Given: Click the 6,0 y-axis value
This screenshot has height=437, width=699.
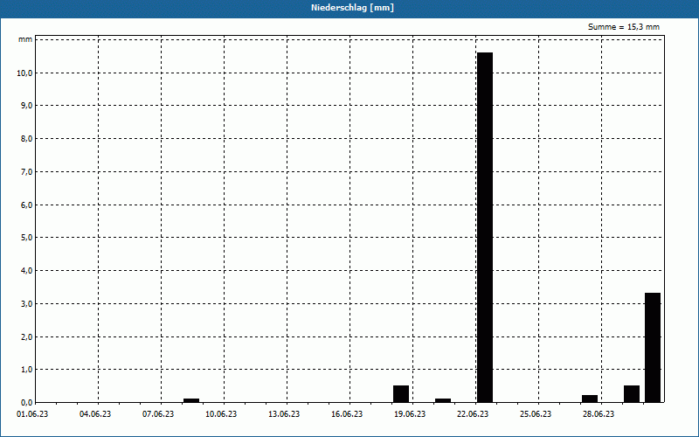Looking at the screenshot, I should click(x=26, y=205).
